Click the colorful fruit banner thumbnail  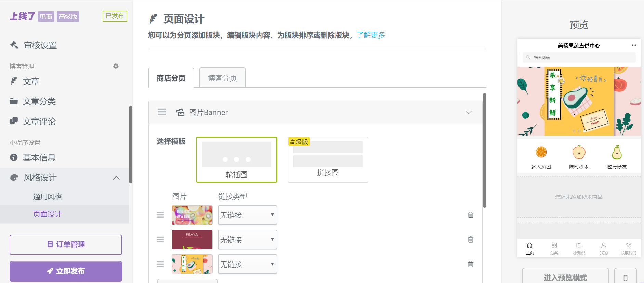coord(192,215)
